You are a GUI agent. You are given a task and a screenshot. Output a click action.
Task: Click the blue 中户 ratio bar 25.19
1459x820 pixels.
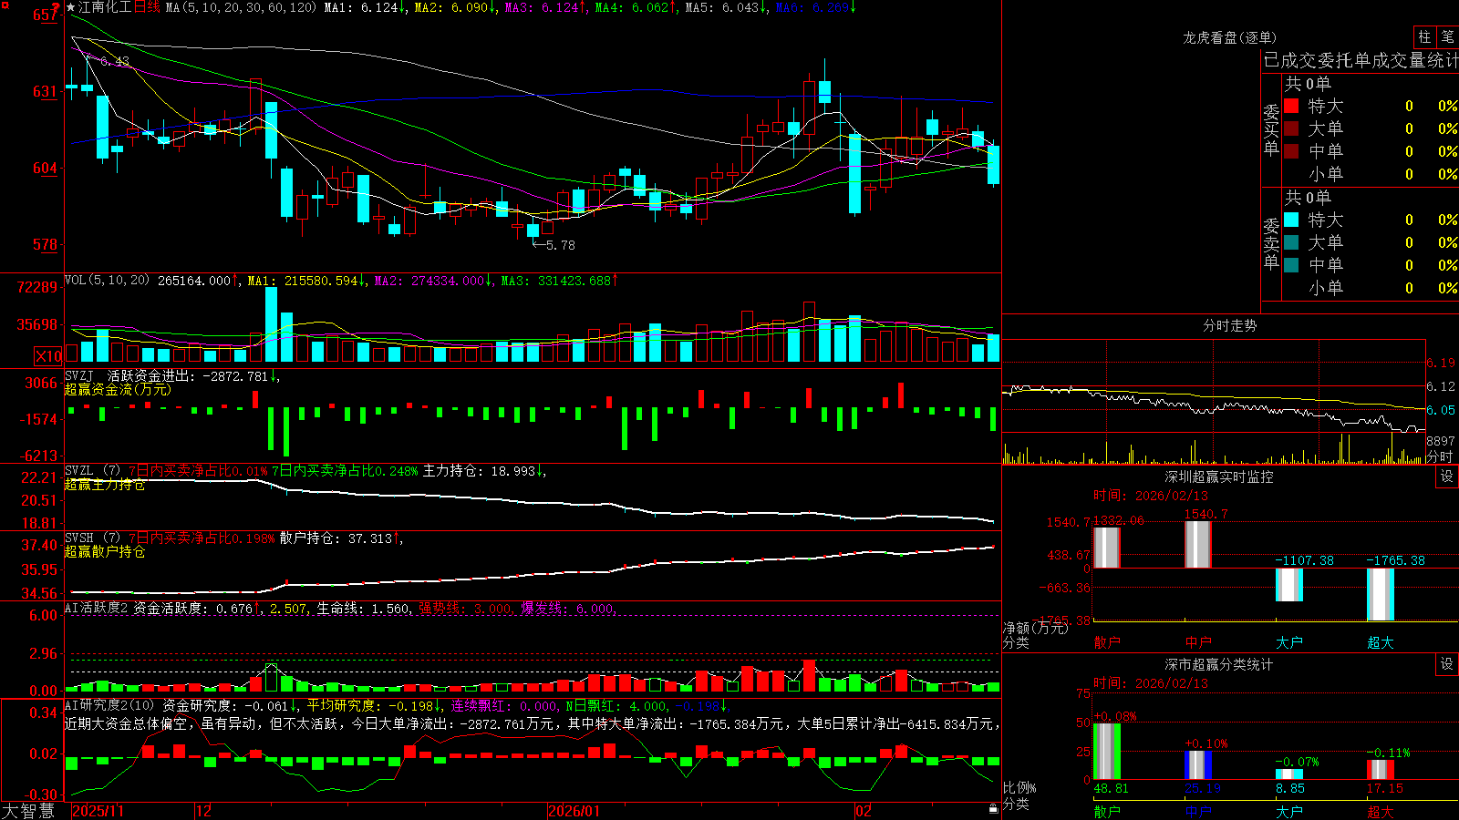click(x=1198, y=765)
